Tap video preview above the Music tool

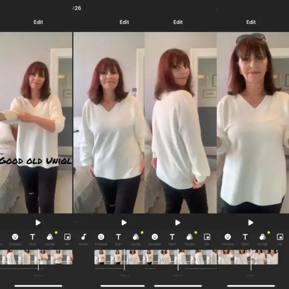[109, 123]
